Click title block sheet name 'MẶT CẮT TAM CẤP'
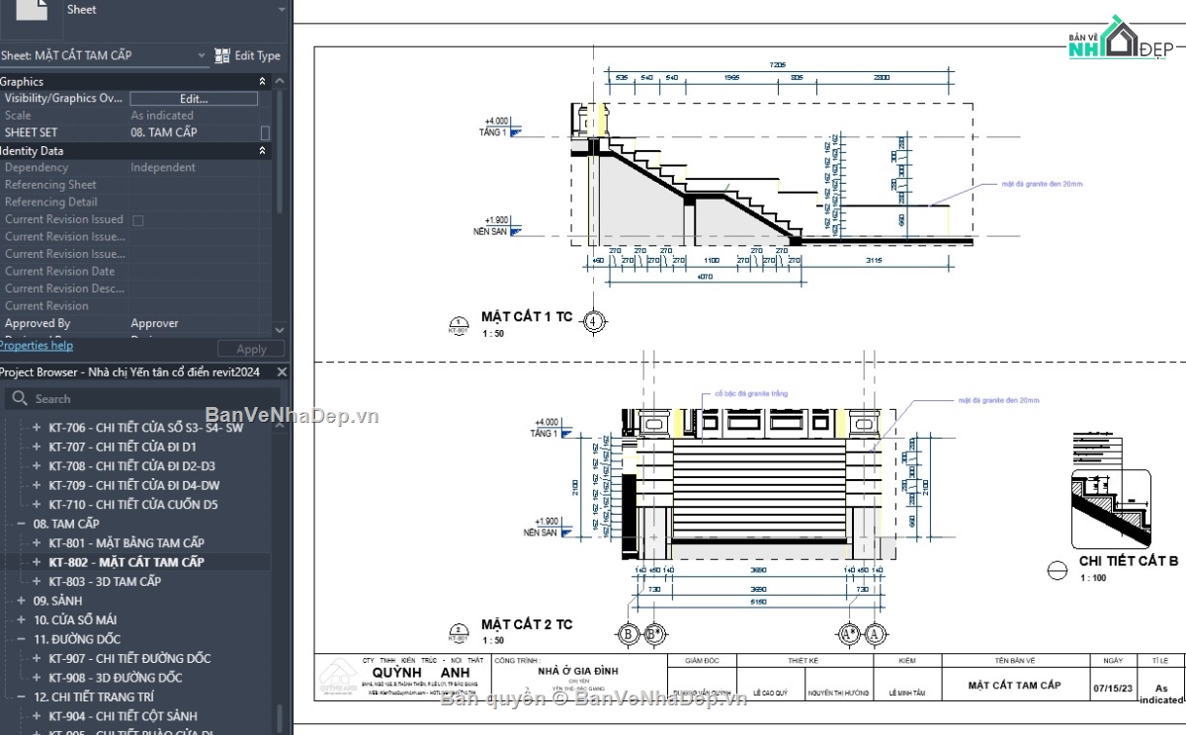Viewport: 1186px width, 735px height. 1014,685
